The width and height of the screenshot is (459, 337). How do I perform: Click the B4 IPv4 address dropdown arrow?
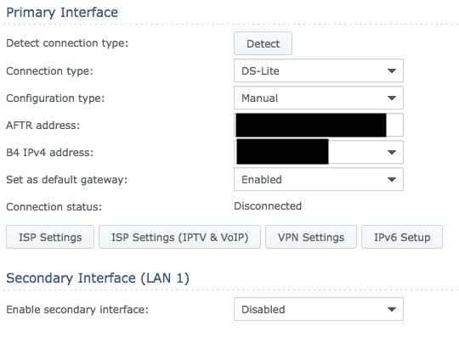pos(392,152)
